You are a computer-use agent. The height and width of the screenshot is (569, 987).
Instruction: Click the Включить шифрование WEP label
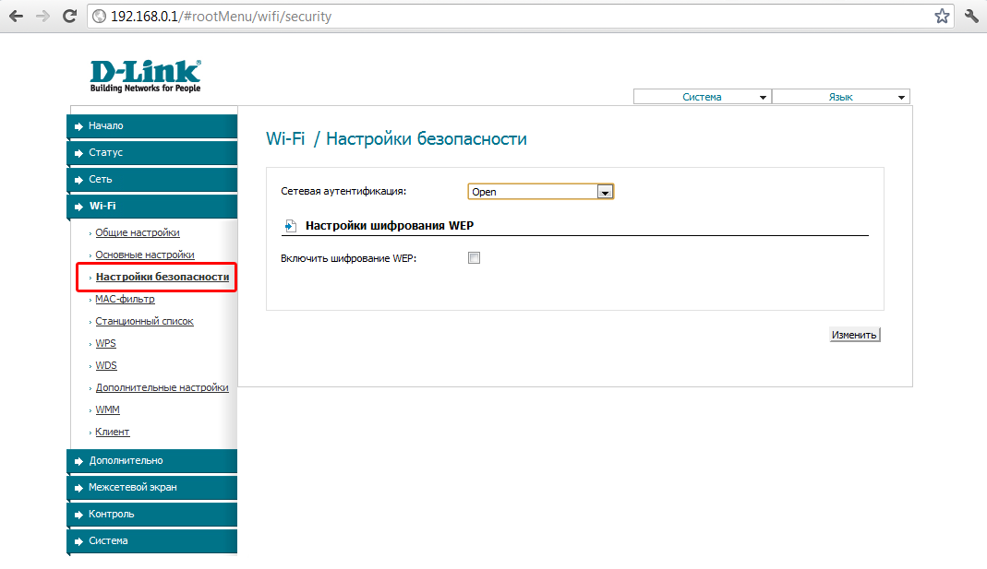pos(349,258)
